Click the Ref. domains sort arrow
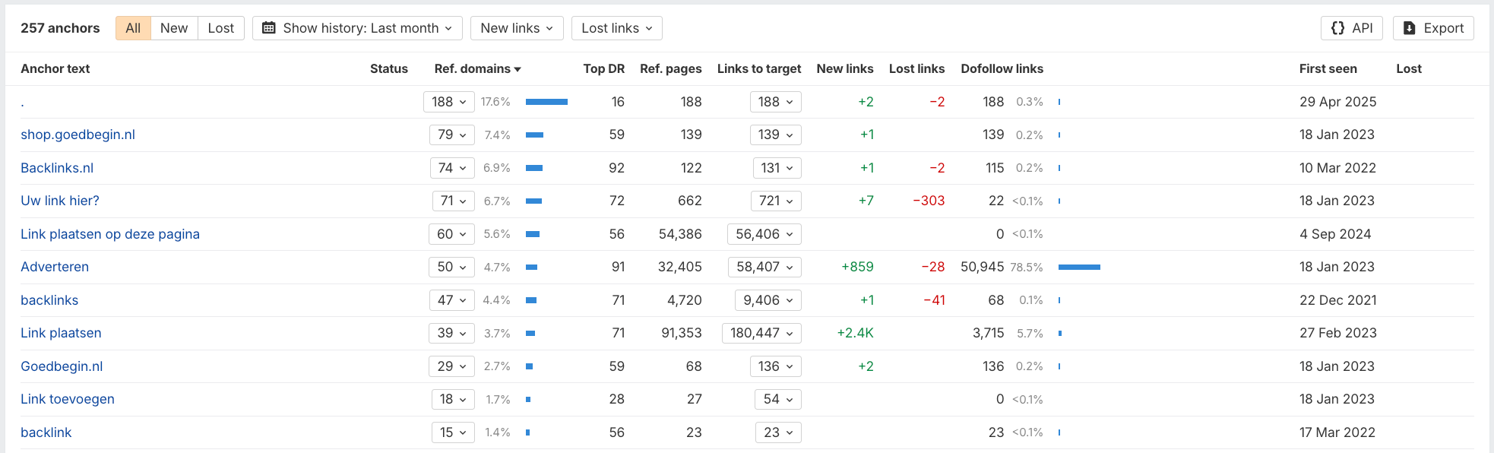This screenshot has height=453, width=1494. tap(518, 69)
